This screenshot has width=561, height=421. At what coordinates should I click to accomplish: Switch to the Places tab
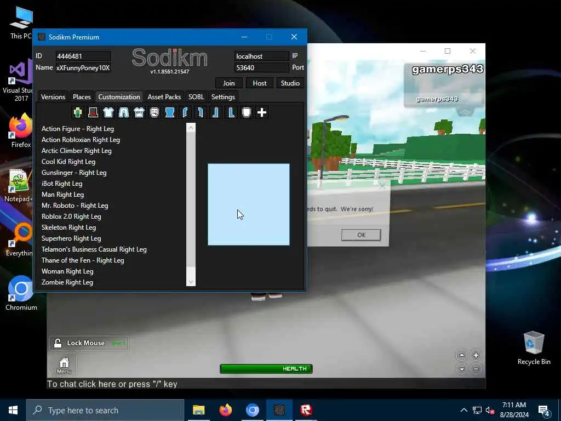pyautogui.click(x=82, y=97)
